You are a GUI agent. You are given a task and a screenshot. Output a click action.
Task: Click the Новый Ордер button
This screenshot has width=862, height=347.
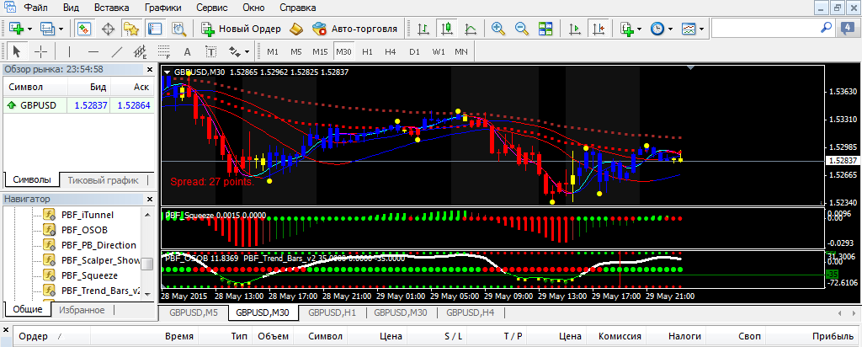[241, 28]
